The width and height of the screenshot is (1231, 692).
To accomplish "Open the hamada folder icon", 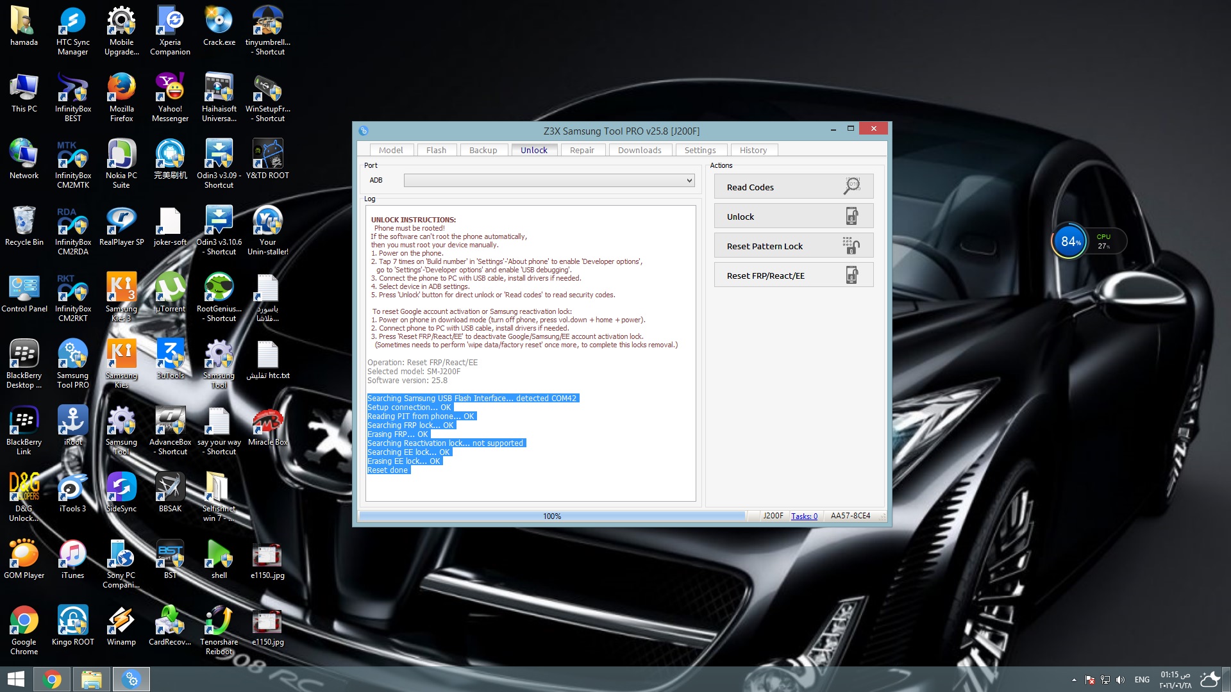I will (24, 27).
